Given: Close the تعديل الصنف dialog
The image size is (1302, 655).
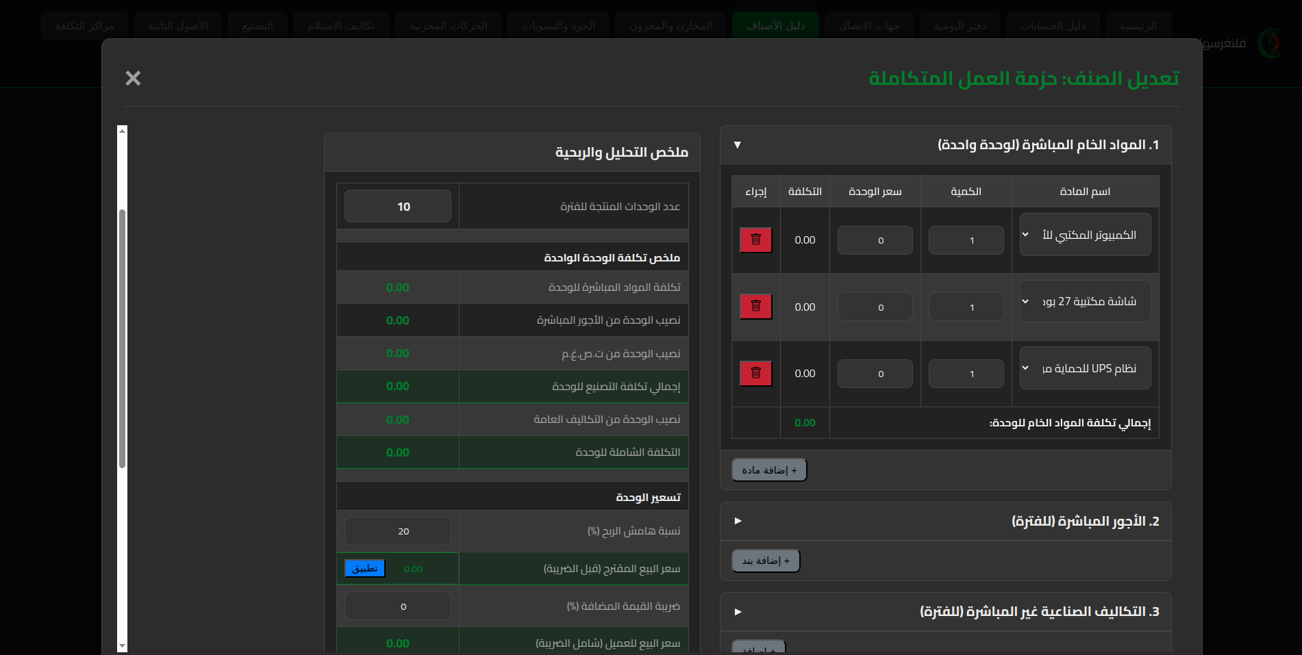Looking at the screenshot, I should click(133, 79).
